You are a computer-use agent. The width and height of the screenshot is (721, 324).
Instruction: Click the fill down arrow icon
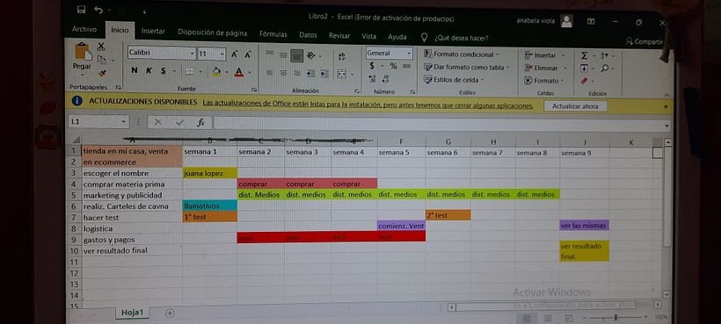coord(584,68)
